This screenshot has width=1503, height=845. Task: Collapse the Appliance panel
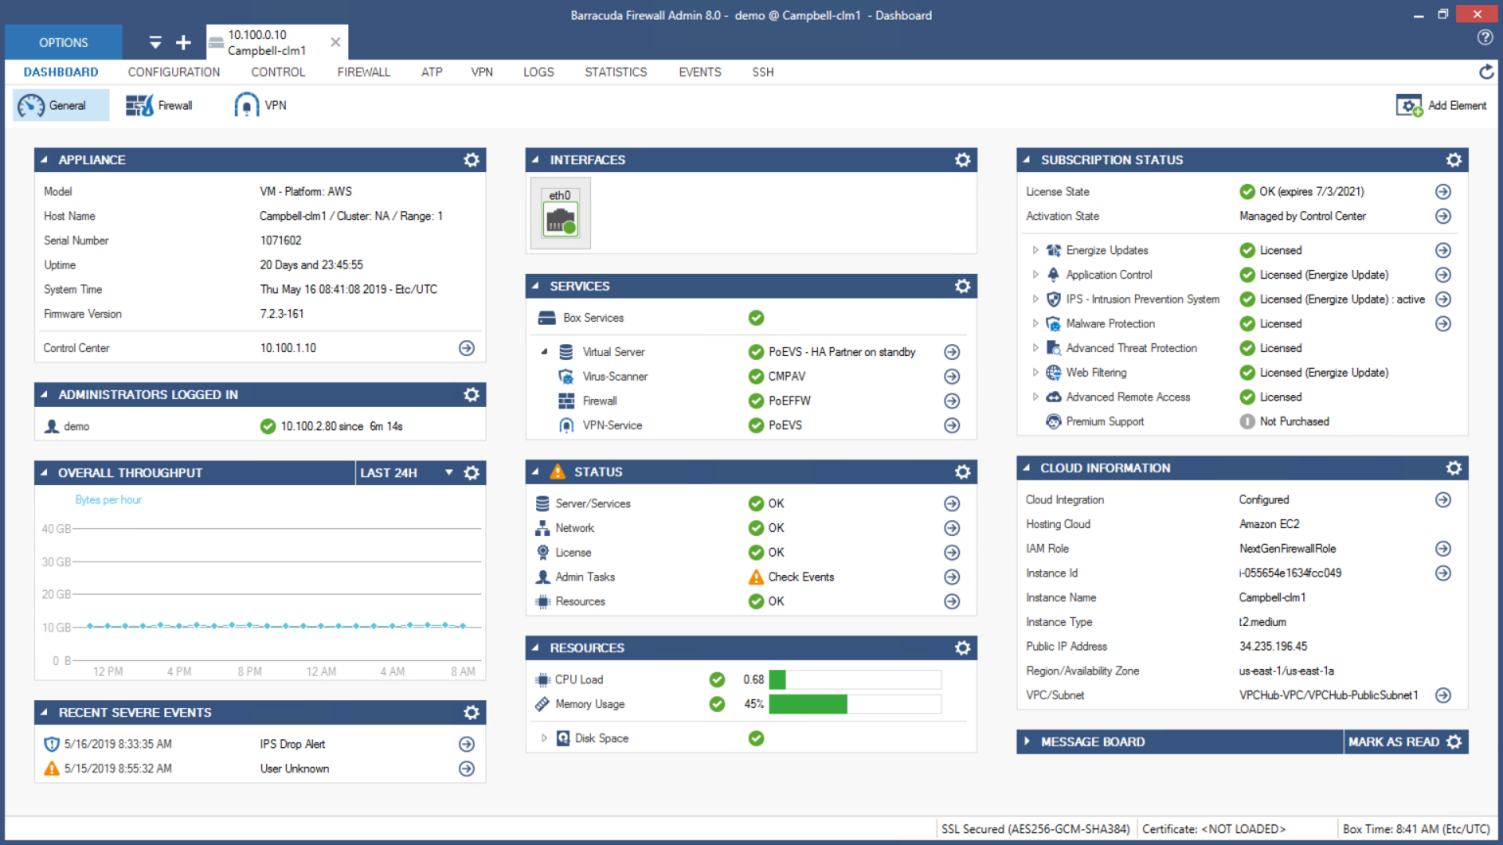pos(41,159)
